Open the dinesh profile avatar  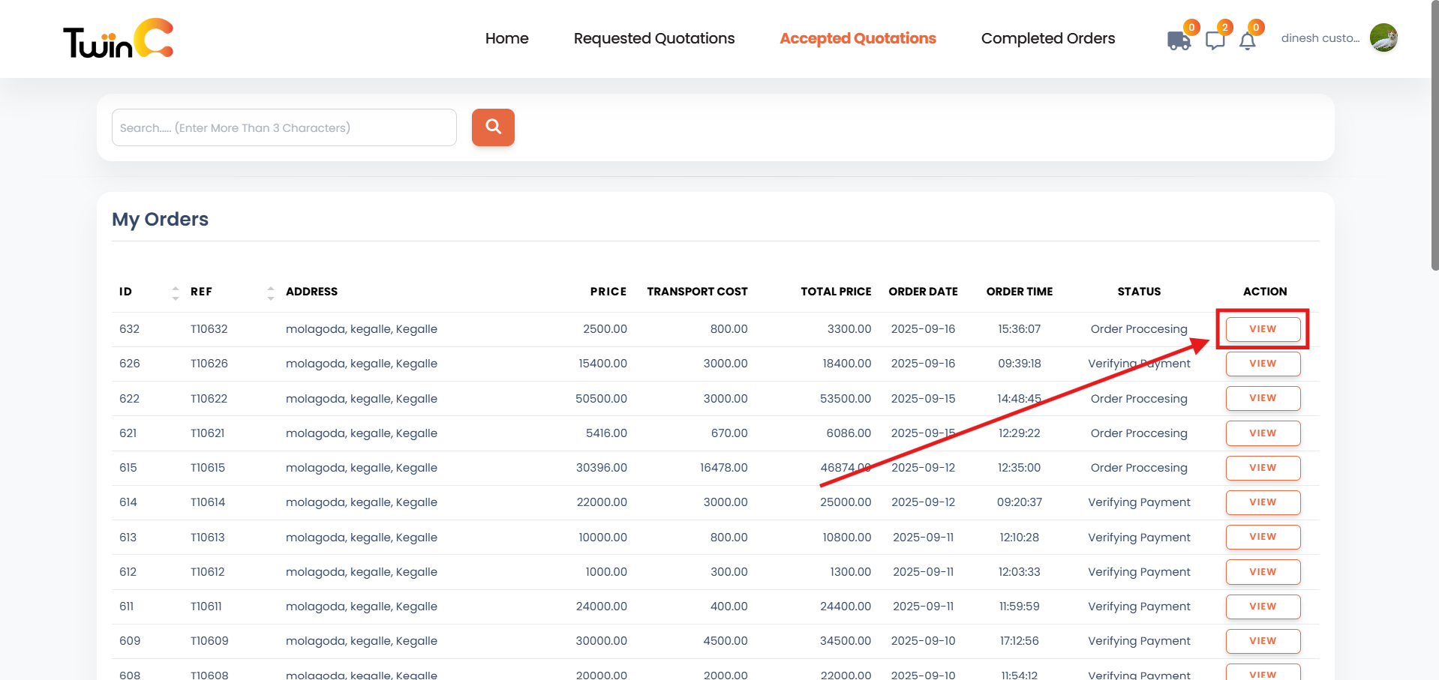(x=1383, y=37)
